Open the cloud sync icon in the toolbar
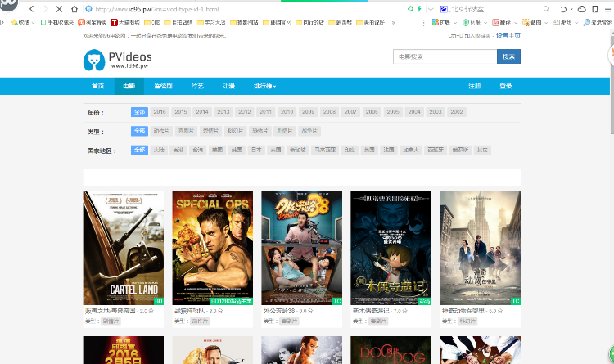The height and width of the screenshot is (364, 614). 582,9
